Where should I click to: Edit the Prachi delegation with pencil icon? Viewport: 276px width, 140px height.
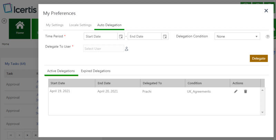click(x=236, y=91)
